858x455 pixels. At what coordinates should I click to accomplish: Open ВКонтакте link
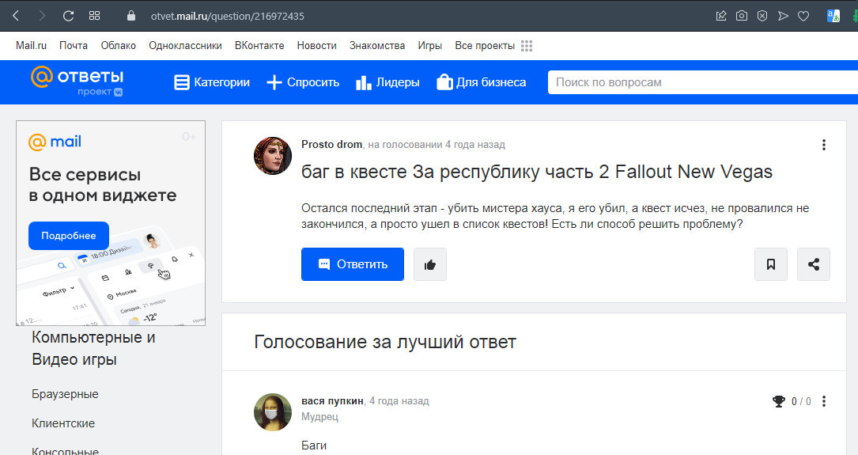tap(259, 45)
